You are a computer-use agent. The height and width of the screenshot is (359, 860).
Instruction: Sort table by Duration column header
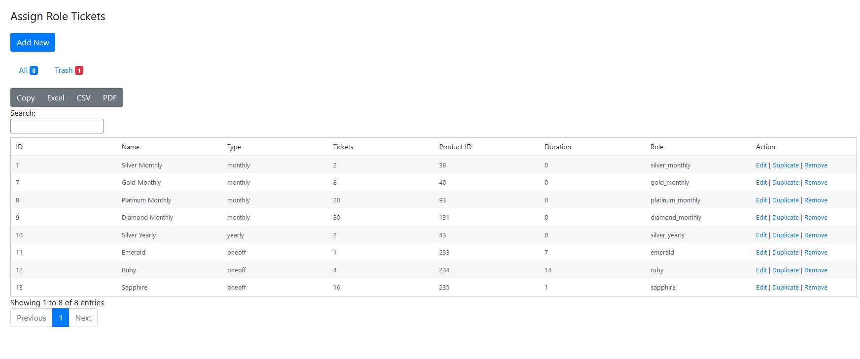point(557,147)
